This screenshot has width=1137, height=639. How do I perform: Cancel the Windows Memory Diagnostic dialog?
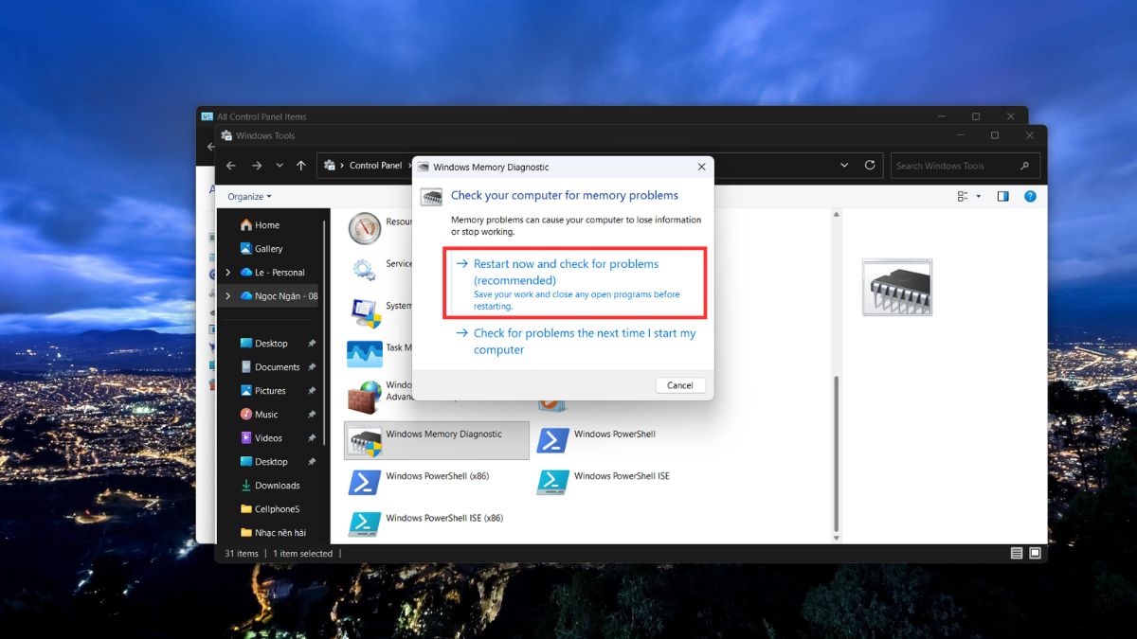[x=680, y=385]
